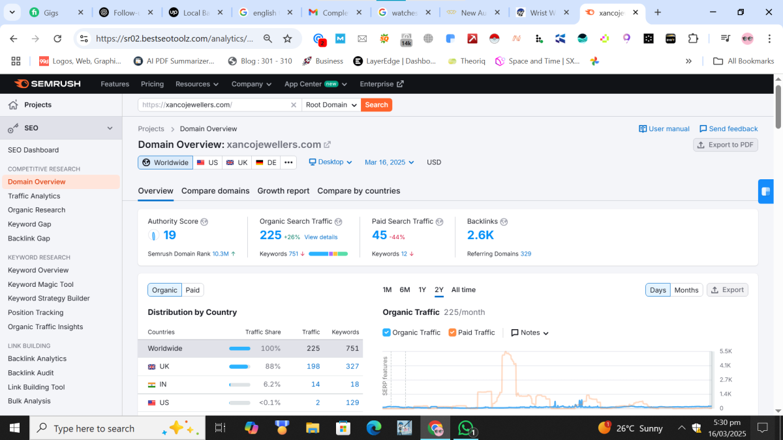
Task: Click the Backlinks info icon
Action: pos(504,222)
